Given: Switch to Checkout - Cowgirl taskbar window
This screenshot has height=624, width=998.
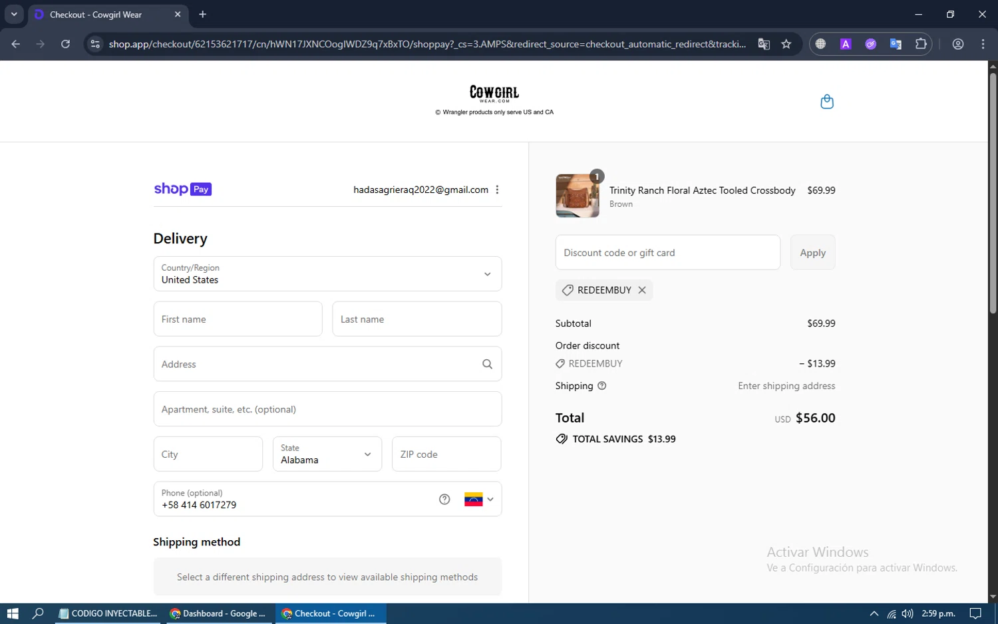Looking at the screenshot, I should [x=330, y=613].
